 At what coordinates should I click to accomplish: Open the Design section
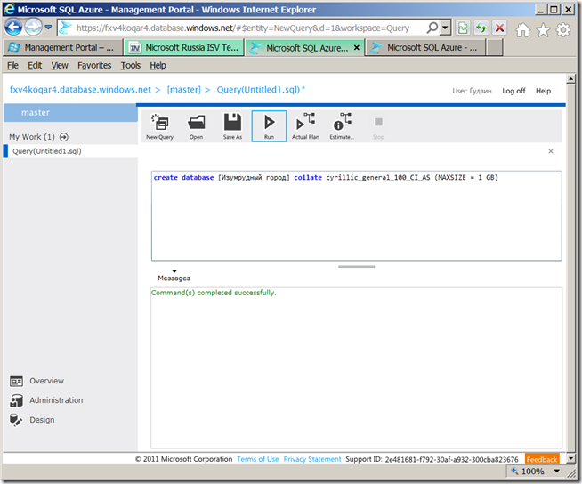pyautogui.click(x=32, y=420)
